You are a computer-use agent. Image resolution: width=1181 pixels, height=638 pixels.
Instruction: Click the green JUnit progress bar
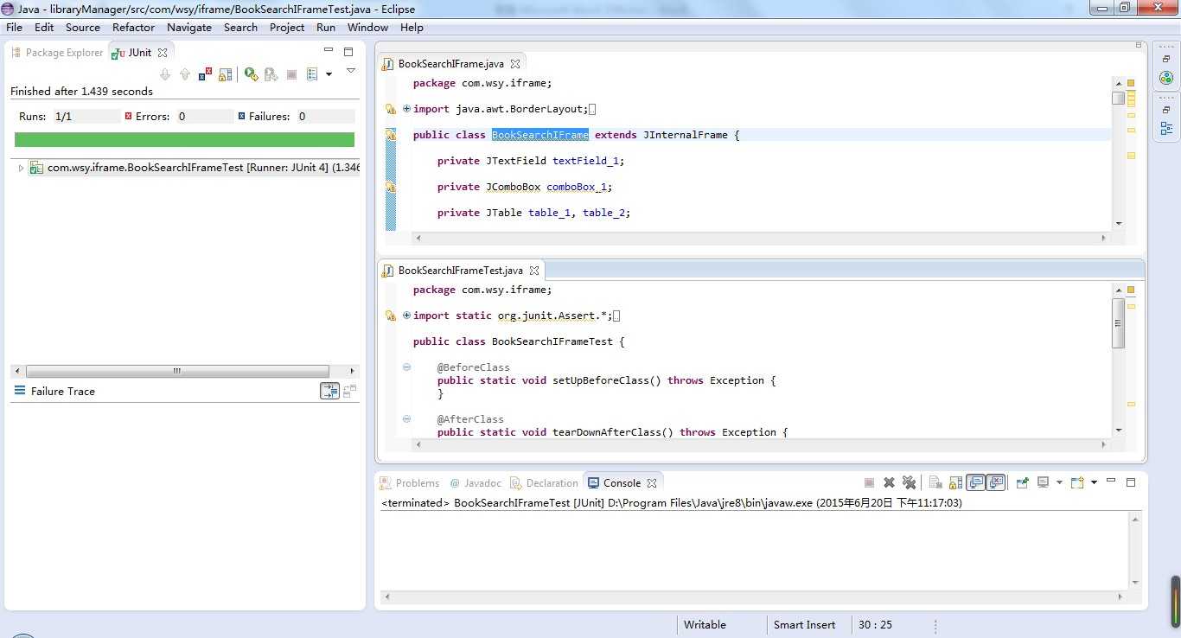[x=184, y=139]
